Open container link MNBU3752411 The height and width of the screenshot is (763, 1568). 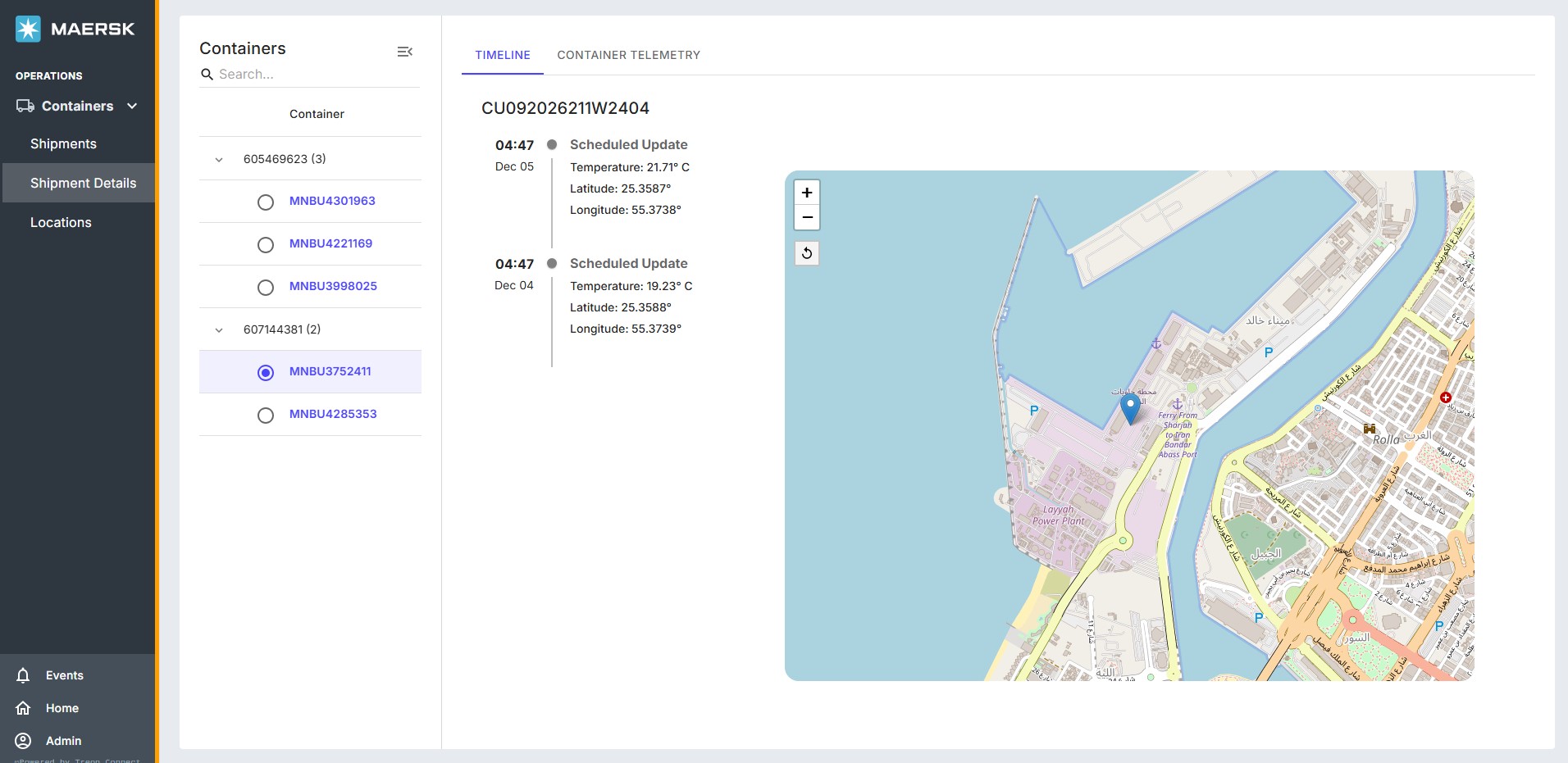pos(330,371)
